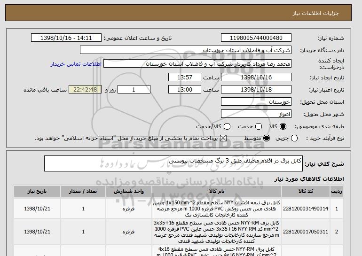Screen dimensions: 362x256
Task: Click the نام دستگاه خریدار field
Action: (x=186, y=50)
